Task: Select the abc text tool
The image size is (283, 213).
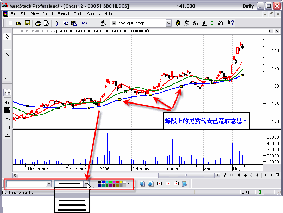Action: click(7, 102)
